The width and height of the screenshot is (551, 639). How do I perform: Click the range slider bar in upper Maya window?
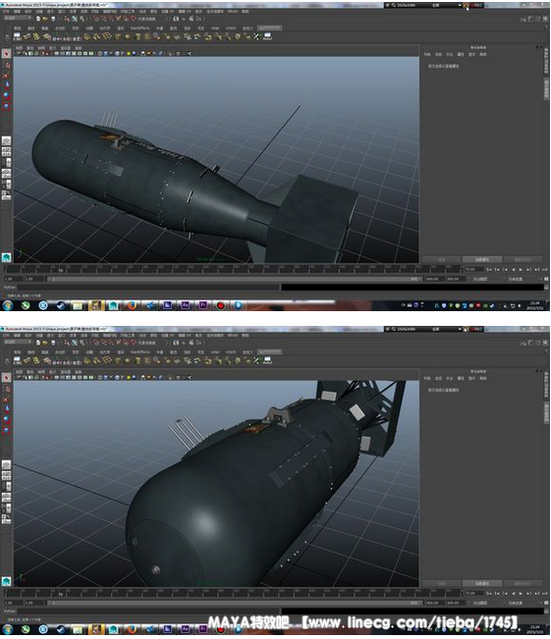236,279
